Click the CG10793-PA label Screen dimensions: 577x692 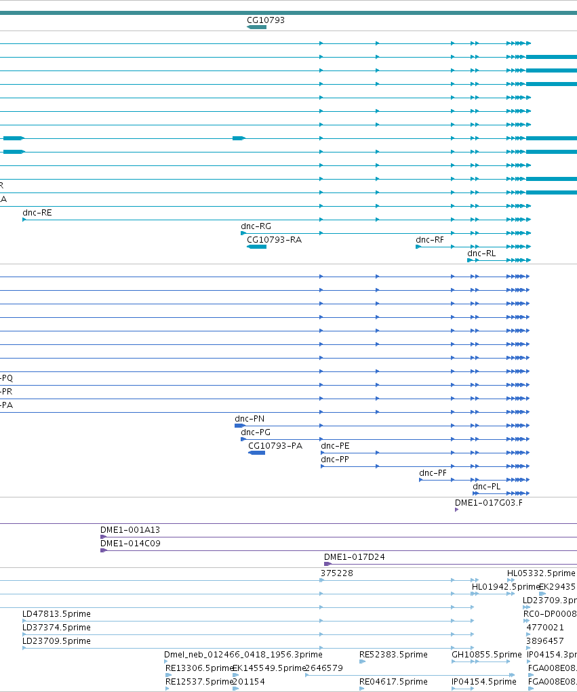tap(275, 446)
